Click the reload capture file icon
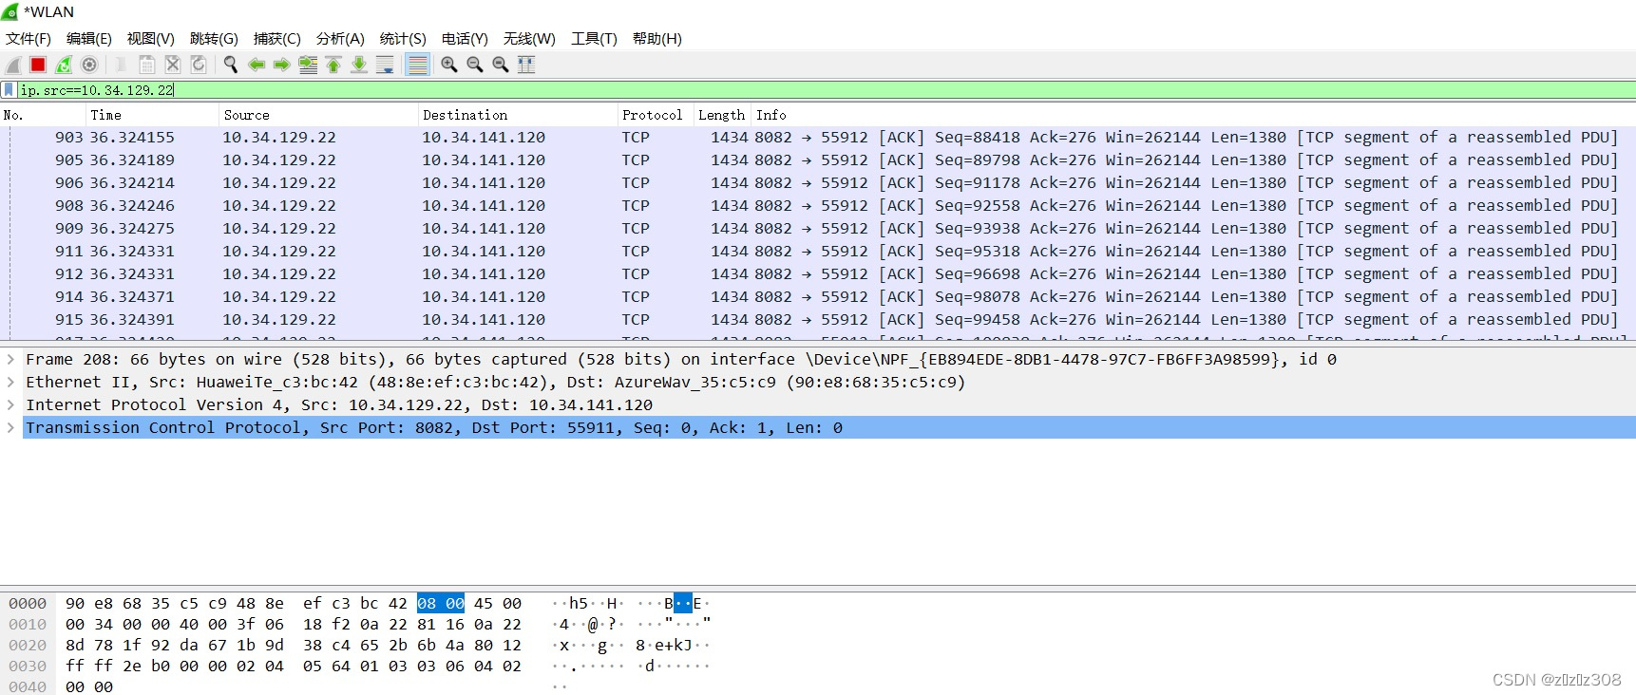Image resolution: width=1636 pixels, height=695 pixels. [199, 65]
